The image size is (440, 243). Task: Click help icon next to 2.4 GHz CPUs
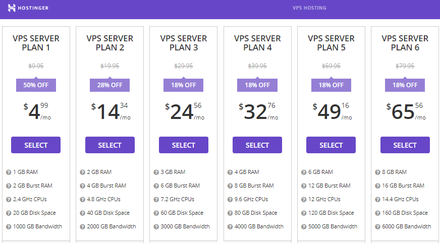[x=9, y=200]
